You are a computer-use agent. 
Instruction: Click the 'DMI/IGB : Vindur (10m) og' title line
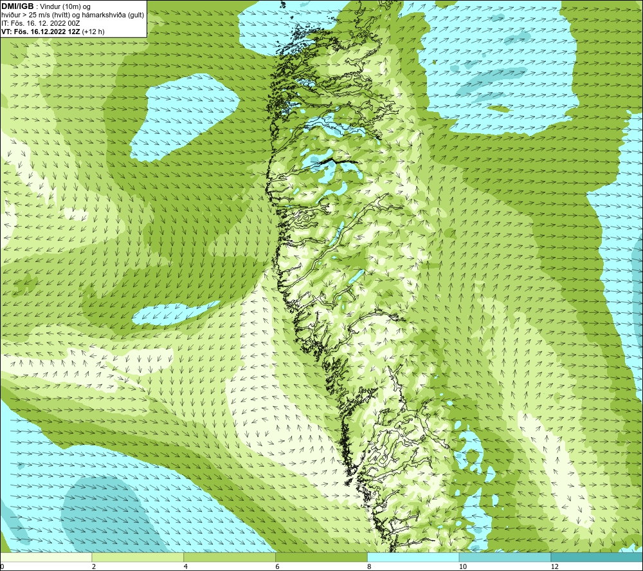coord(46,6)
